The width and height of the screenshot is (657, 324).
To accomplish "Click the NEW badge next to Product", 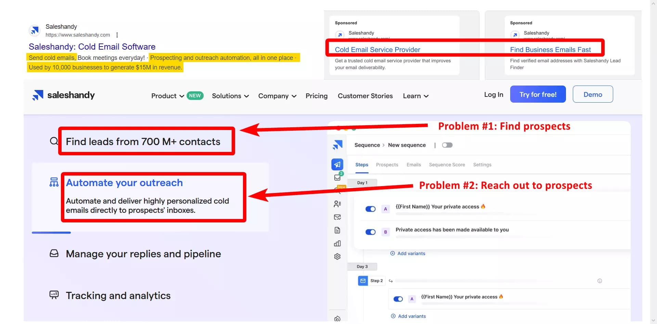I will pos(195,95).
